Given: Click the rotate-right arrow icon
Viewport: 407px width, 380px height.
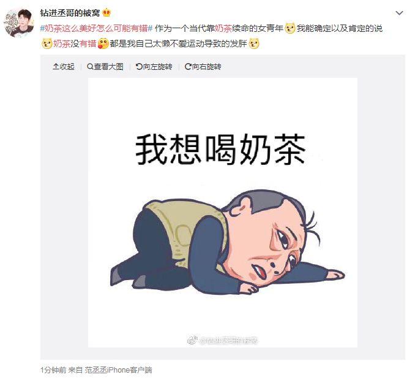Looking at the screenshot, I should [x=188, y=67].
